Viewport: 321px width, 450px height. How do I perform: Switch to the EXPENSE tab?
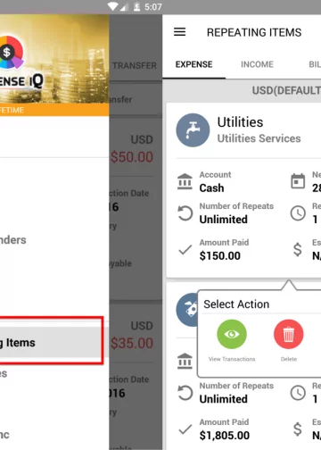[x=193, y=64]
